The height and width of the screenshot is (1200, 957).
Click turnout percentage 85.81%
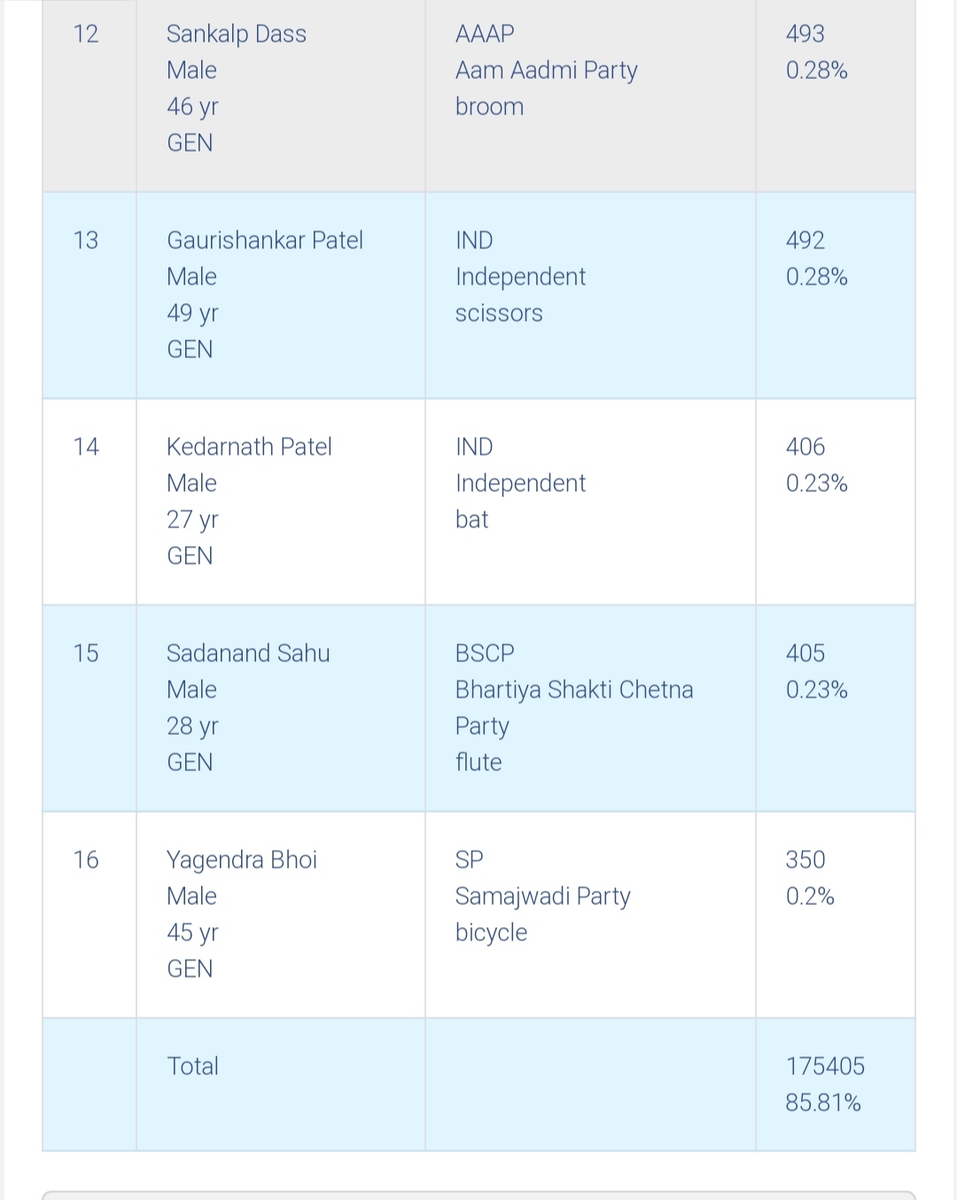coord(822,1103)
